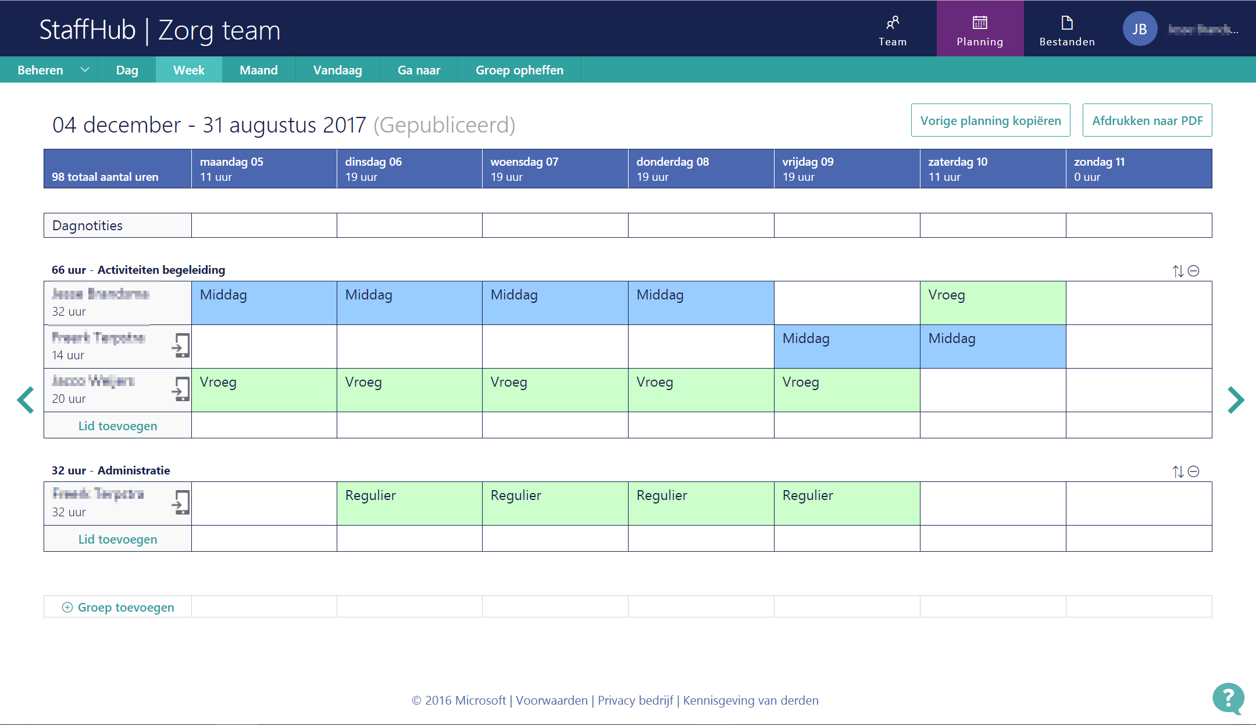Click '98 totaal aantal uren' header cell
Image resolution: width=1256 pixels, height=725 pixels.
click(x=117, y=169)
